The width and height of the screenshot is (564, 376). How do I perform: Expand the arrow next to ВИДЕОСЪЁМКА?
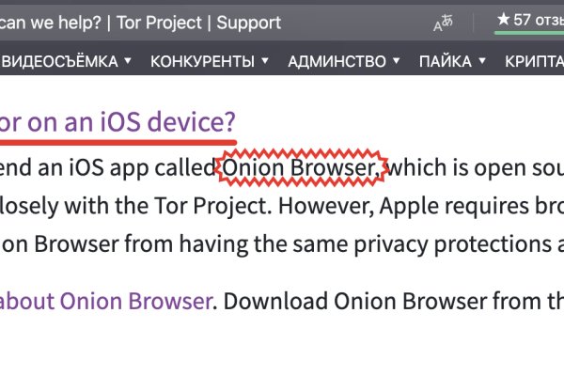click(128, 62)
